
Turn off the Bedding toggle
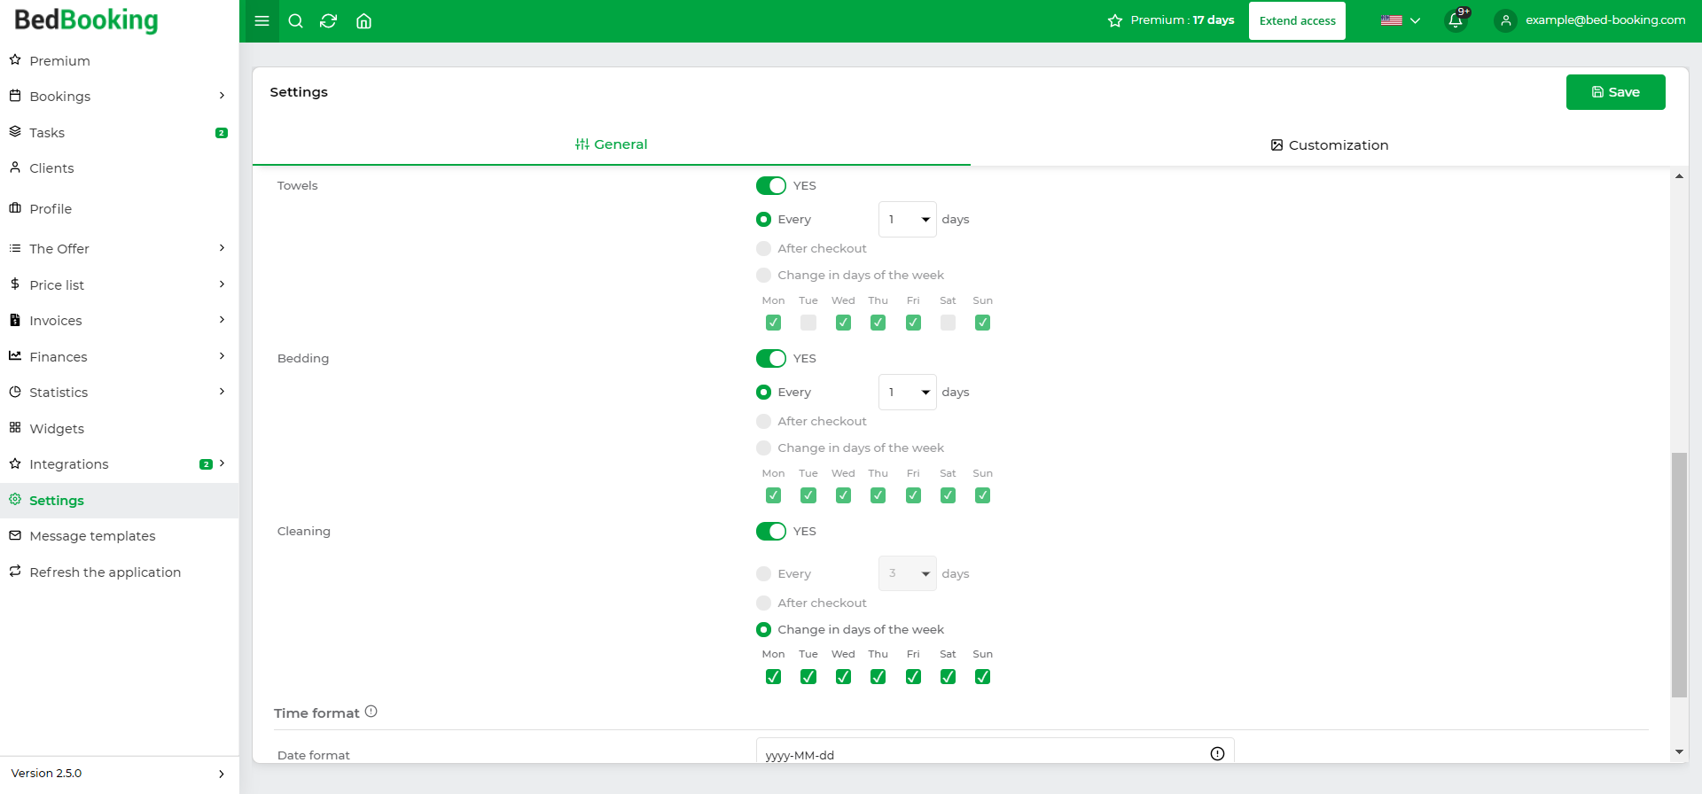click(770, 358)
